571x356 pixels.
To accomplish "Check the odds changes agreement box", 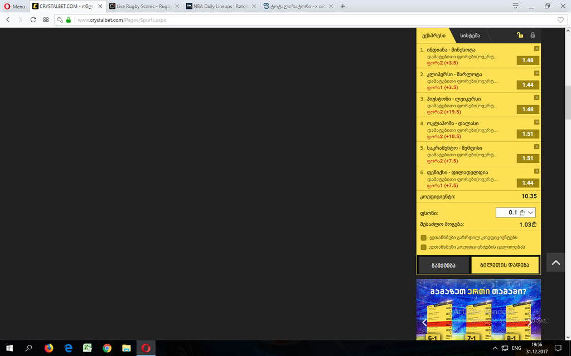I will (x=424, y=247).
